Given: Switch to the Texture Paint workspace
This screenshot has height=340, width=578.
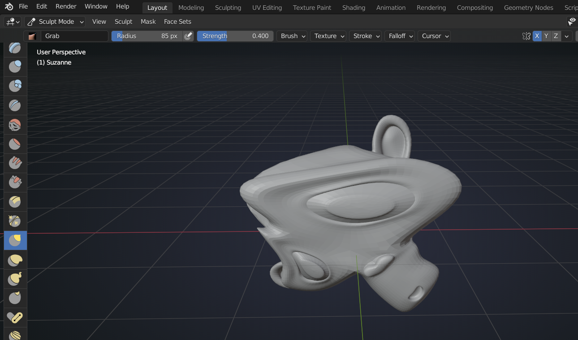Looking at the screenshot, I should pyautogui.click(x=312, y=8).
